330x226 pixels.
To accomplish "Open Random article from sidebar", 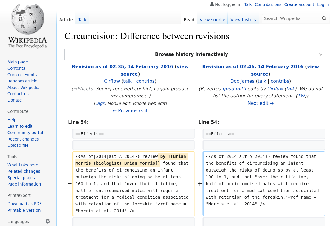I will click(22, 81).
